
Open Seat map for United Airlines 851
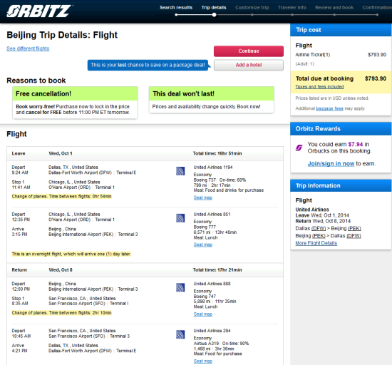coord(202,245)
